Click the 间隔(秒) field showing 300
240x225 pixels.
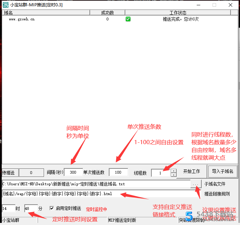pos(73,172)
